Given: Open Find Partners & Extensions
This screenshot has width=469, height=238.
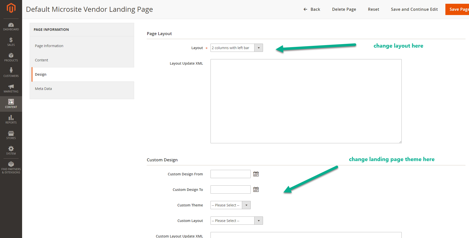Looking at the screenshot, I should [x=11, y=168].
